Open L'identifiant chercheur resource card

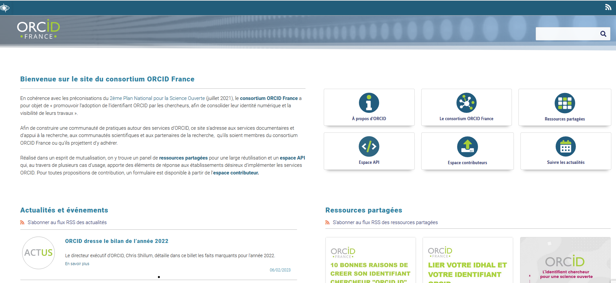(x=565, y=260)
